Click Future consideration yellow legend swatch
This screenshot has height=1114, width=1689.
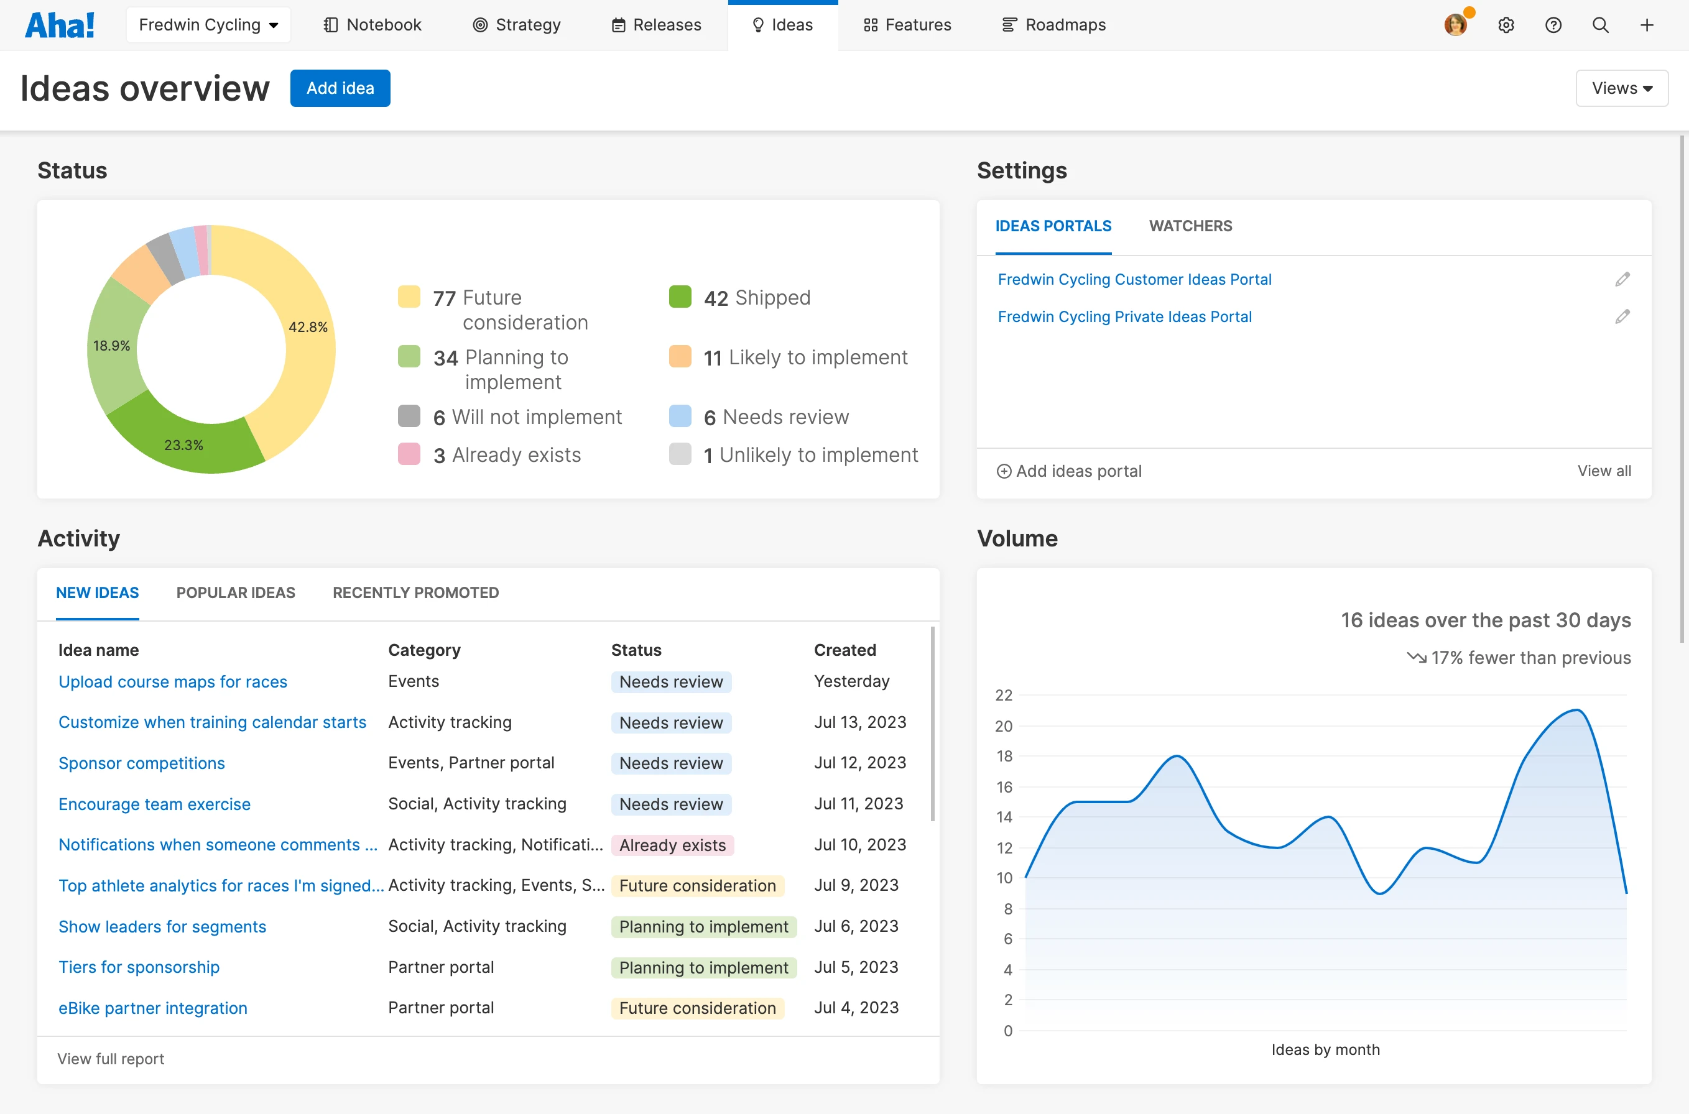(409, 297)
